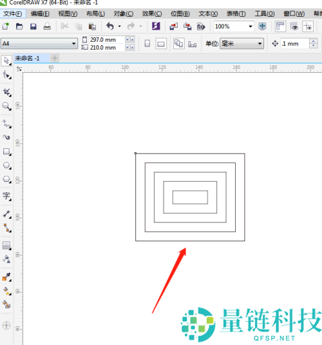This screenshot has width=322, height=345.
Task: Toggle show rulers button
Action: tap(280, 26)
